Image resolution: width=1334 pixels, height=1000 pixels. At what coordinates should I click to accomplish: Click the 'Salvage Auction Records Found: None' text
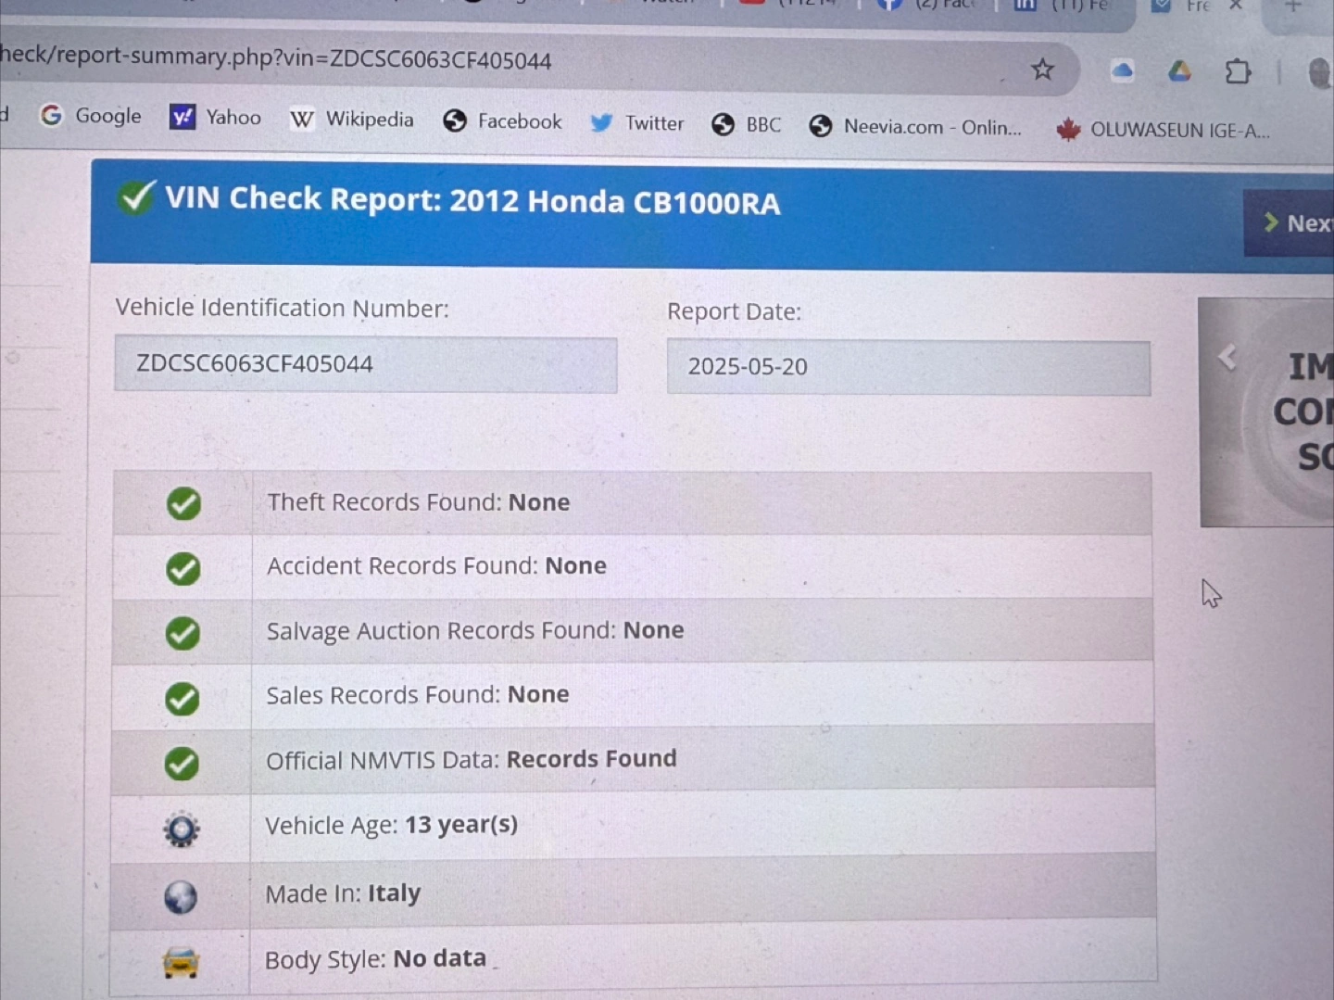[475, 631]
